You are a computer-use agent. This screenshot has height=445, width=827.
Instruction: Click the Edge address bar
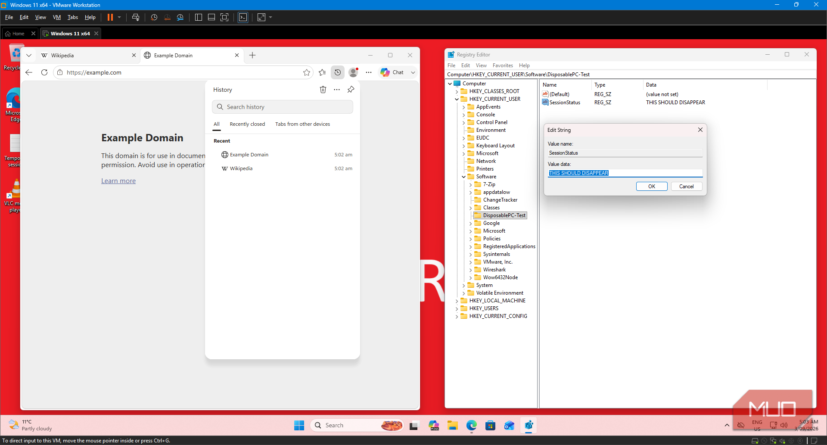tap(183, 72)
